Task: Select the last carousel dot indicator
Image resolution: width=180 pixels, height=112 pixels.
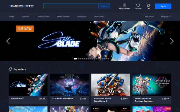Action: point(108,59)
